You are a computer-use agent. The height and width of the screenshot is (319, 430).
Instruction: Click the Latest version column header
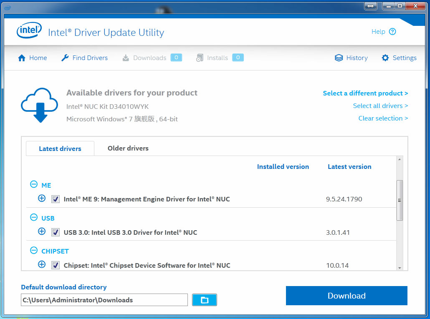tap(349, 166)
